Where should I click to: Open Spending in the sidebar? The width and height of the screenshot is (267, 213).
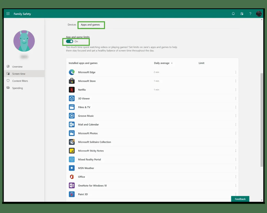tap(24, 88)
